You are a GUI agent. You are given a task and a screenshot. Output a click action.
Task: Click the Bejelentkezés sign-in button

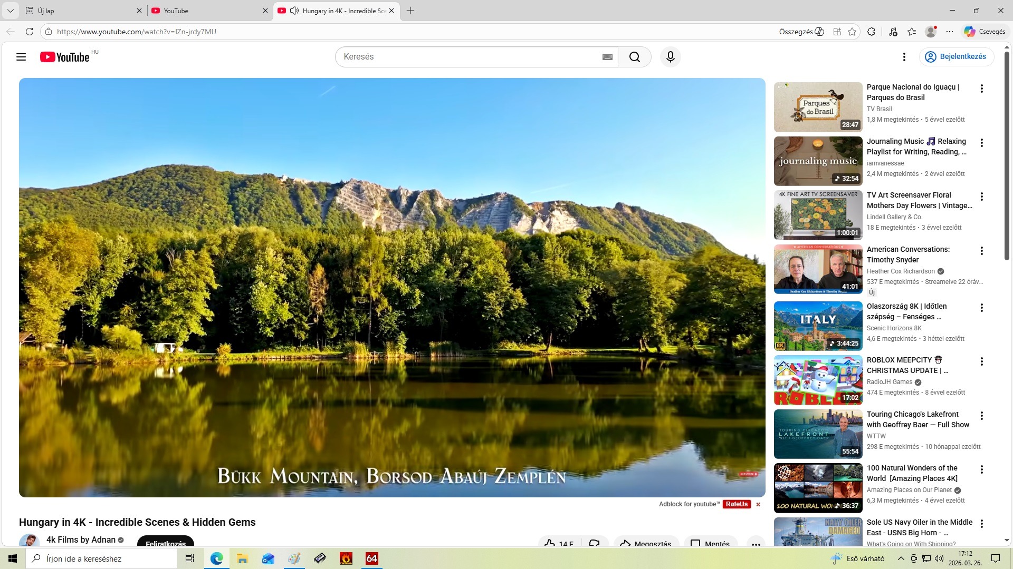[956, 57]
